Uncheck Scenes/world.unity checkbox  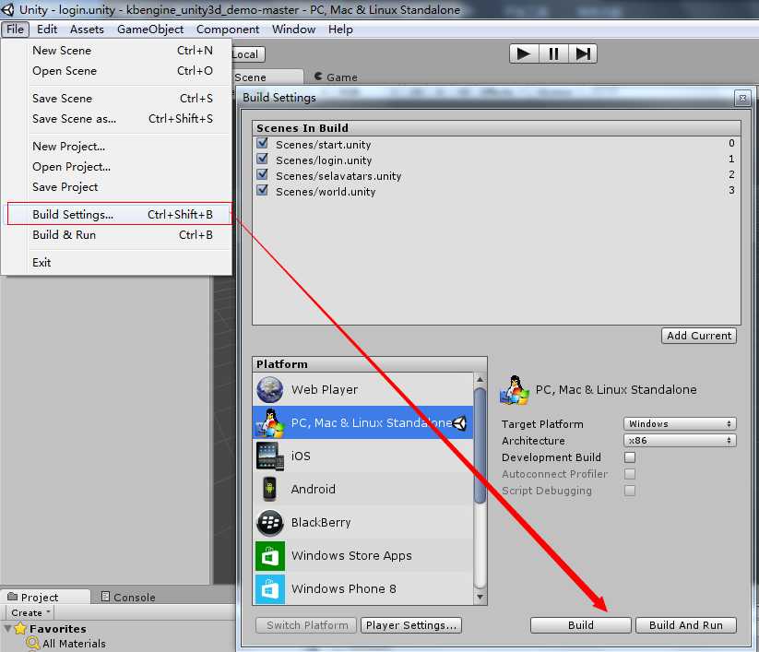tap(262, 190)
